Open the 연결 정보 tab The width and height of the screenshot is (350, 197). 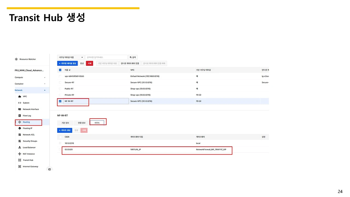pyautogui.click(x=82, y=123)
